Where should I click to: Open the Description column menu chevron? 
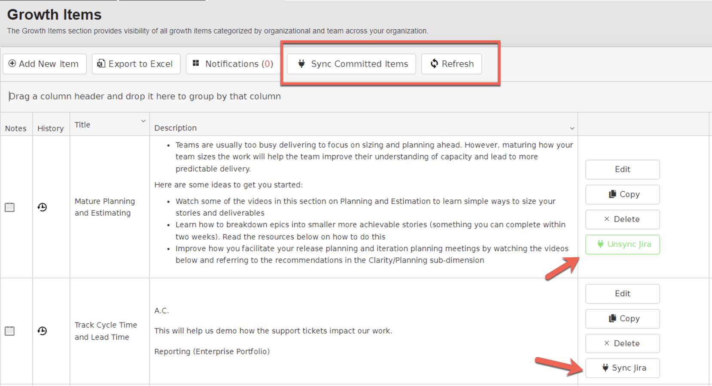tap(572, 128)
